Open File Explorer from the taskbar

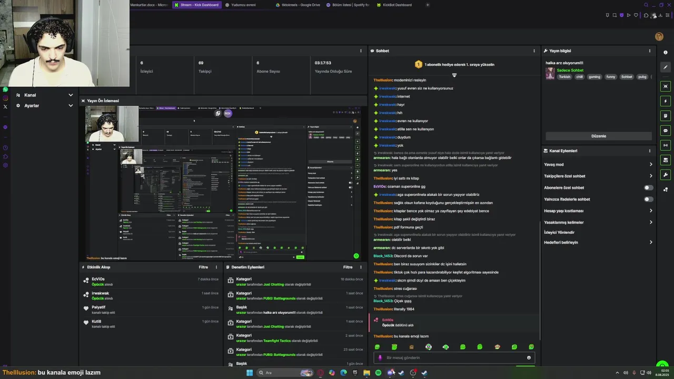366,373
